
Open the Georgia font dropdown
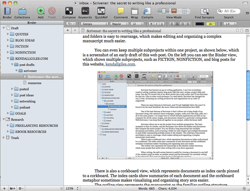[94, 24]
